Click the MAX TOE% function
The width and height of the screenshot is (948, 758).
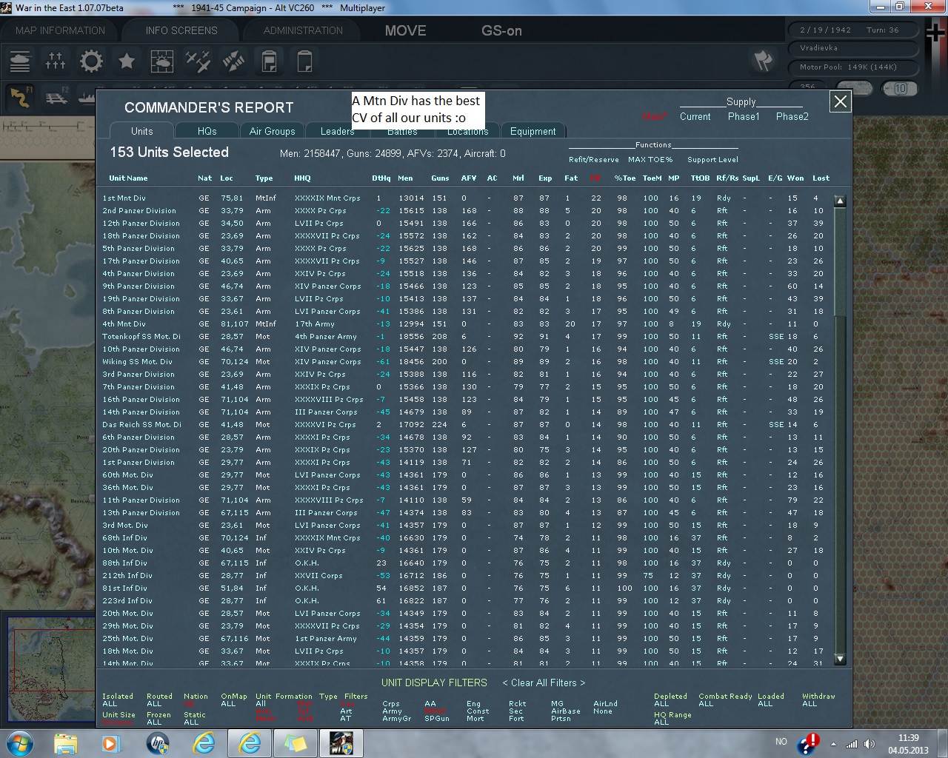[650, 159]
